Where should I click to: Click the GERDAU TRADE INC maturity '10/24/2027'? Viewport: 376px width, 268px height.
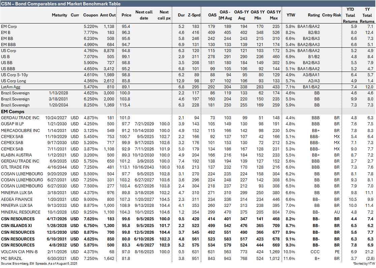click(56, 118)
